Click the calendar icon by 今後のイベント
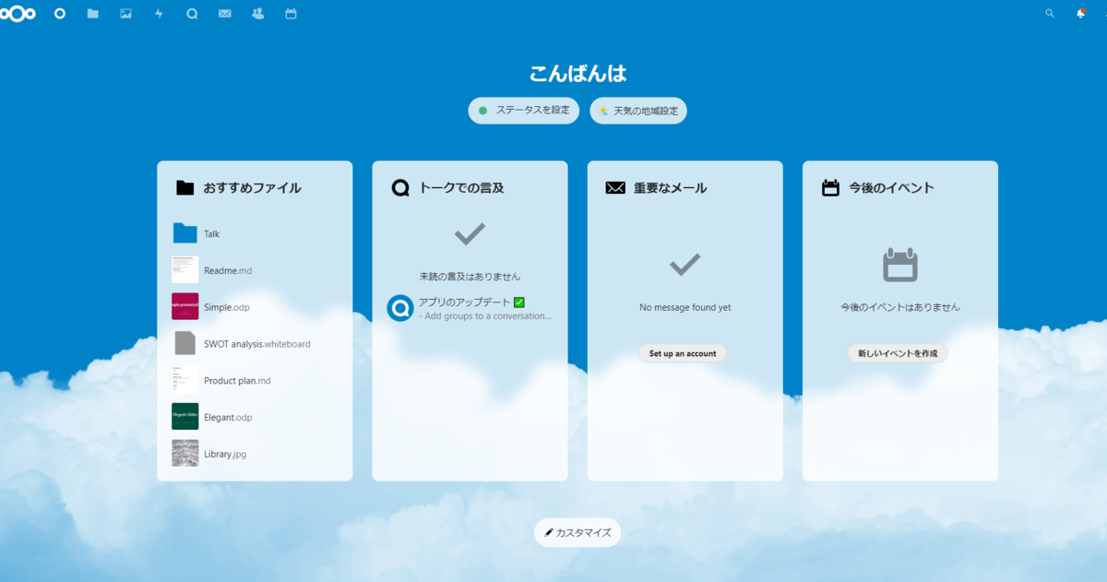 click(x=830, y=187)
